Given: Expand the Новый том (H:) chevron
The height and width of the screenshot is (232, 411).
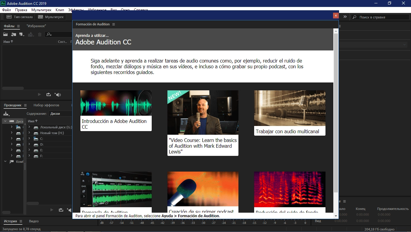Looking at the screenshot, I should [x=29, y=133].
